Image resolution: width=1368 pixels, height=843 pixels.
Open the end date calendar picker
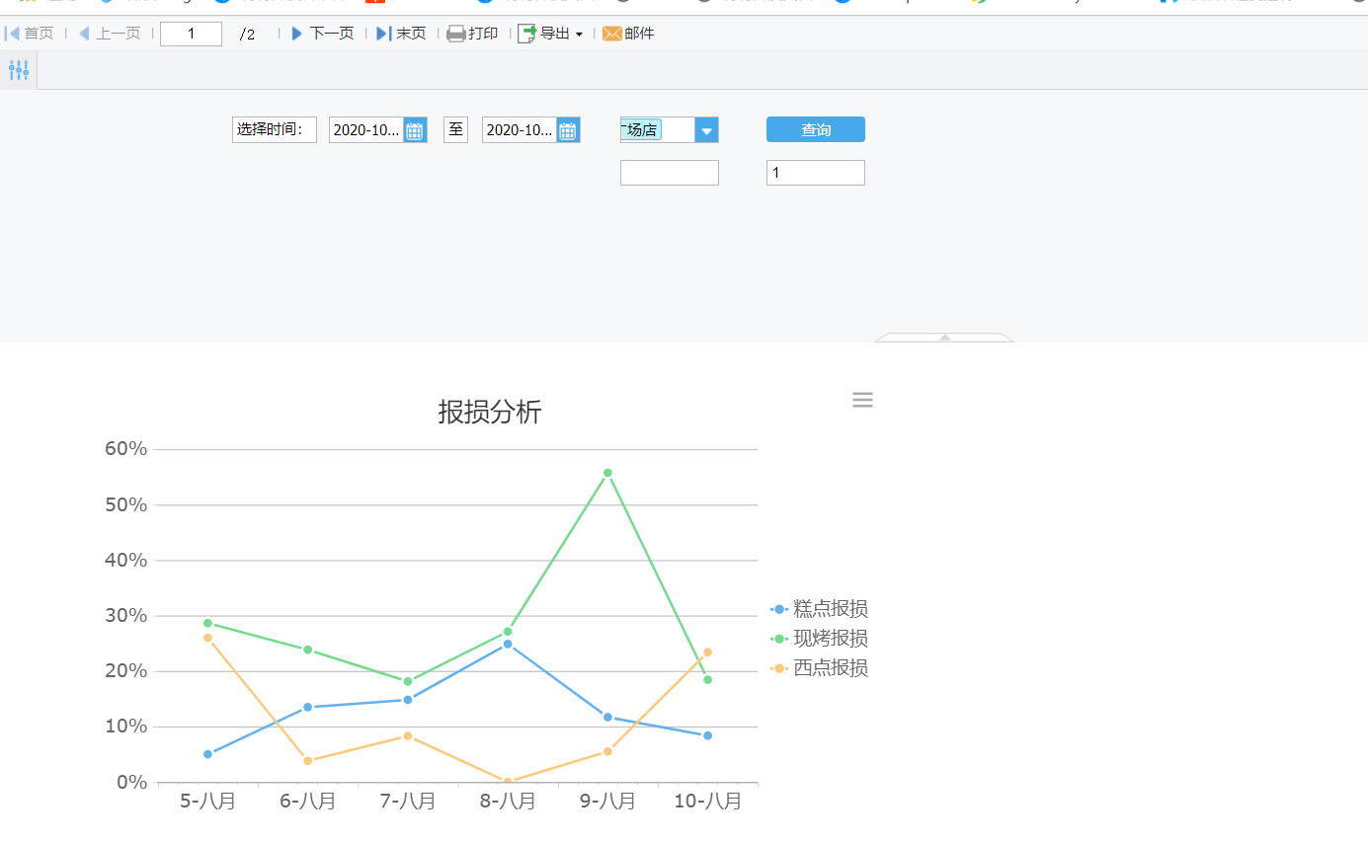[x=568, y=130]
